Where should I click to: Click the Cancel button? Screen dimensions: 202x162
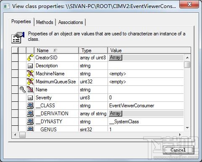pyautogui.click(x=178, y=150)
